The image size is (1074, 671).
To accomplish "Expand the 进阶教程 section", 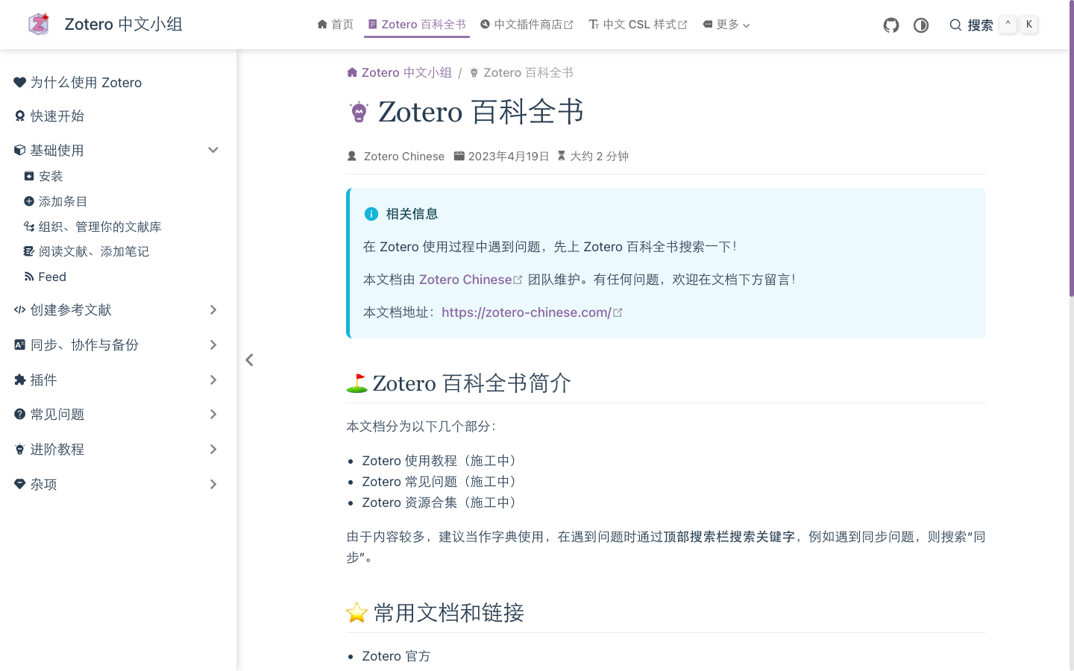I will pyautogui.click(x=213, y=449).
